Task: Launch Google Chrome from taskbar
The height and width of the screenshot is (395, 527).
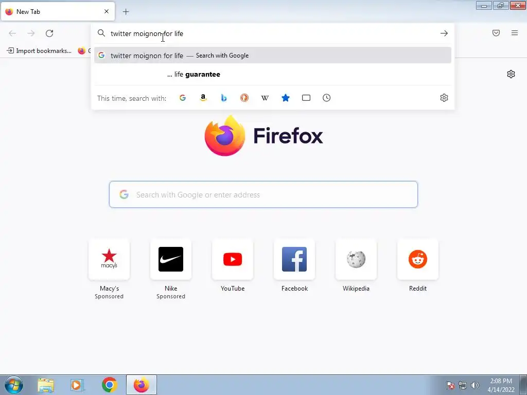Action: tap(109, 385)
